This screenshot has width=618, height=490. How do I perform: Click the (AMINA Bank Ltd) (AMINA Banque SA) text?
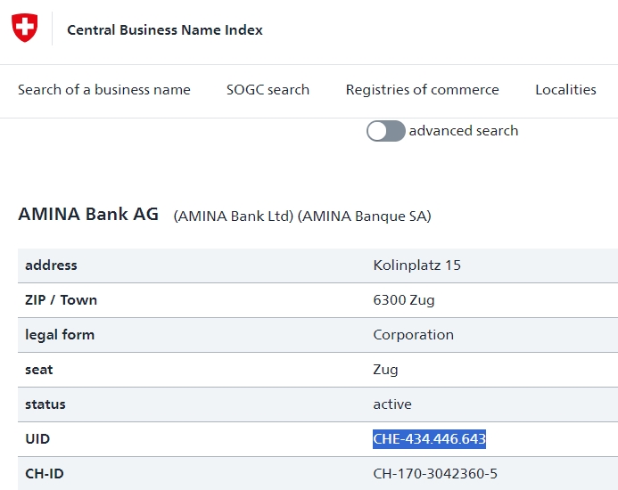point(302,216)
